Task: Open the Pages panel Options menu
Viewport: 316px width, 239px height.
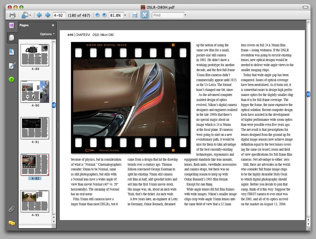Action: tap(47, 34)
